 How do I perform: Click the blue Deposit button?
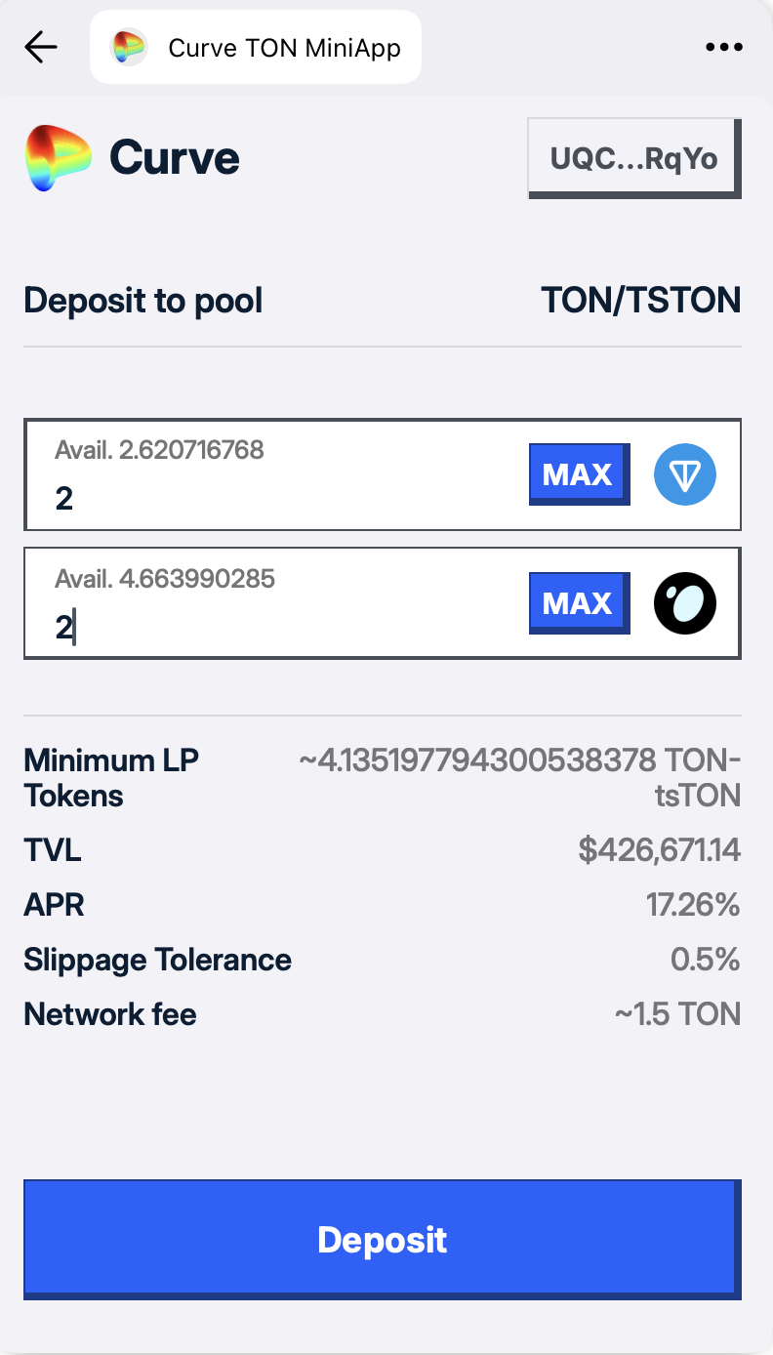coord(381,1240)
